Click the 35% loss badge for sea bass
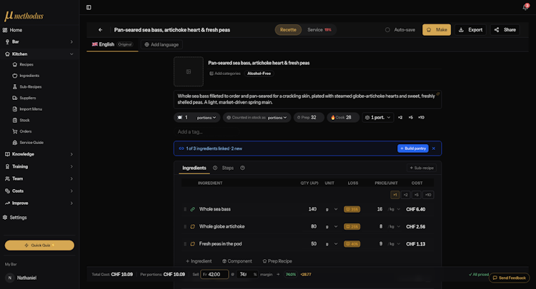 [x=352, y=209]
